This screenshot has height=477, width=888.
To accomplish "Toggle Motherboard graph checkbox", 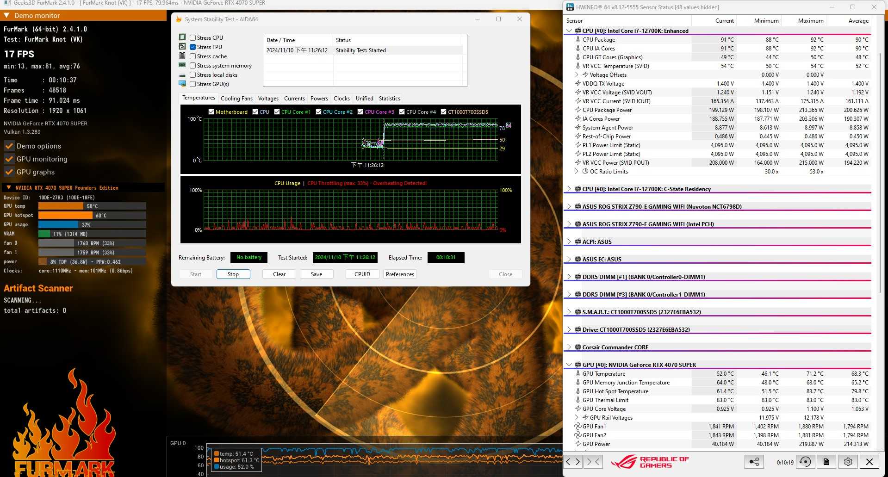I will pos(211,112).
